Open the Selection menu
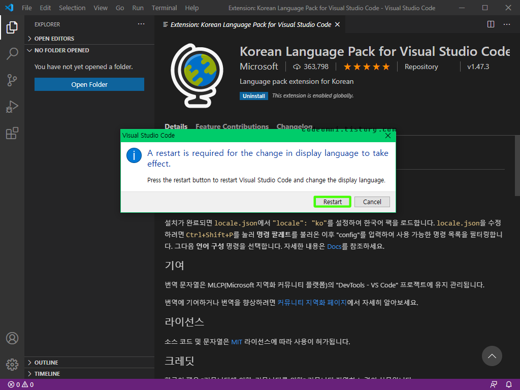 [72, 8]
